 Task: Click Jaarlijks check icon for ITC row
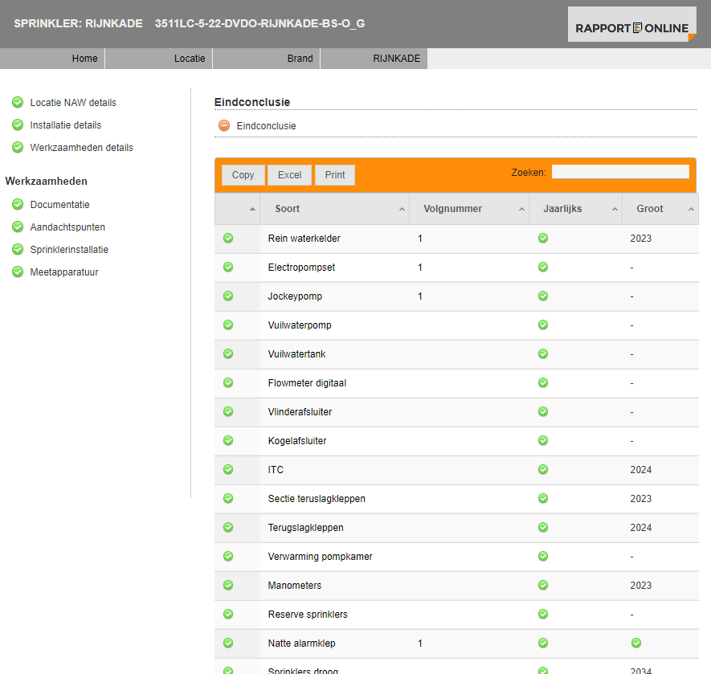543,470
